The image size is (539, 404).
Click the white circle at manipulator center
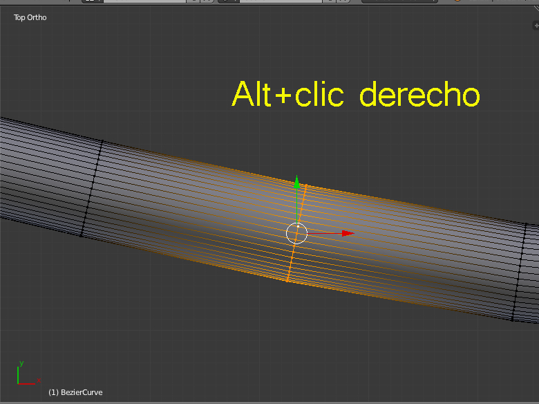point(296,233)
